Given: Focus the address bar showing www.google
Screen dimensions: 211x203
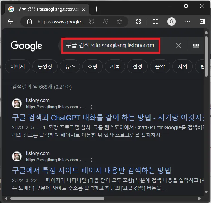Looking at the screenshot, I should coord(61,22).
